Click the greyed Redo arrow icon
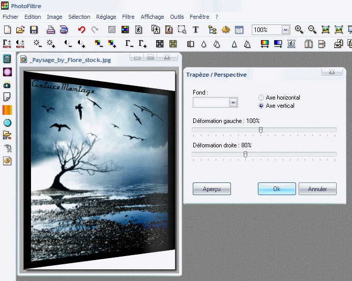This screenshot has width=352, height=281. pos(95,29)
